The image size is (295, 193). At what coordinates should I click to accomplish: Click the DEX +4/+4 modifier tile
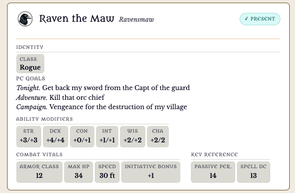coord(55,137)
